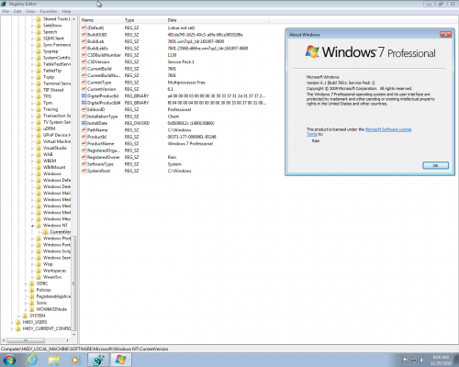The height and width of the screenshot is (367, 459).
Task: Select the InstallDate DWORD value icon
Action: (84, 123)
